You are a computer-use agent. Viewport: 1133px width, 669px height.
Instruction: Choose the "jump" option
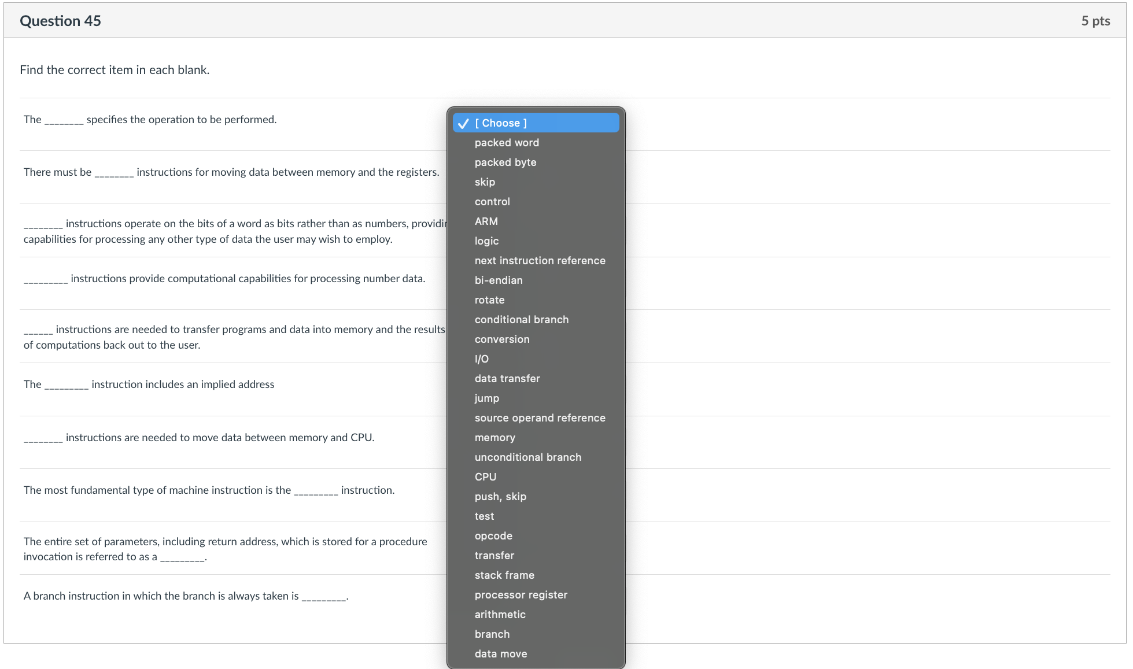tap(486, 398)
